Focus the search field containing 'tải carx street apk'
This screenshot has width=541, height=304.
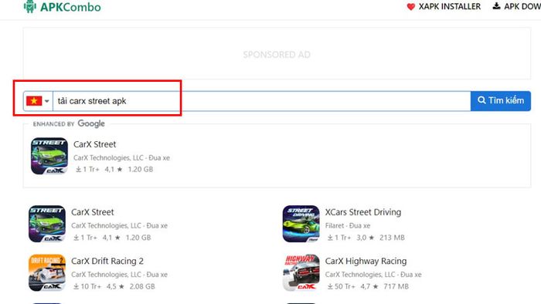[x=261, y=101]
